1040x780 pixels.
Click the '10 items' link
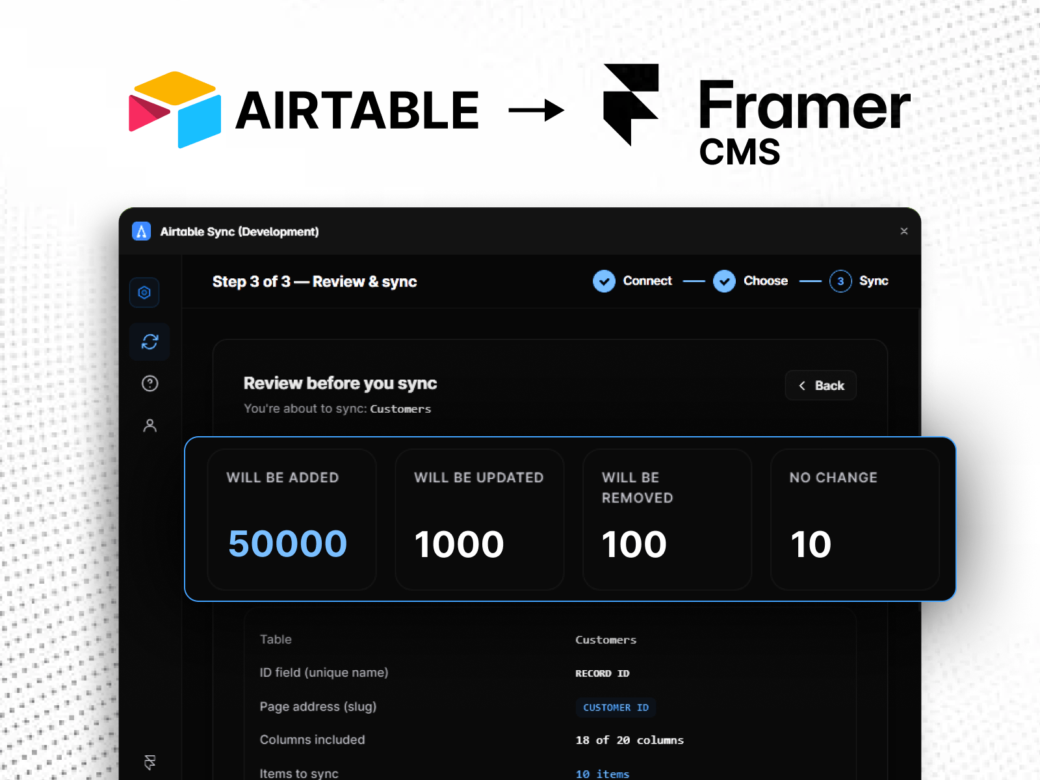coord(603,773)
